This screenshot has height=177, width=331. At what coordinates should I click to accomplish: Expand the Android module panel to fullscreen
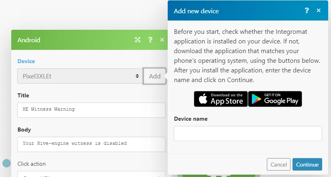point(138,40)
